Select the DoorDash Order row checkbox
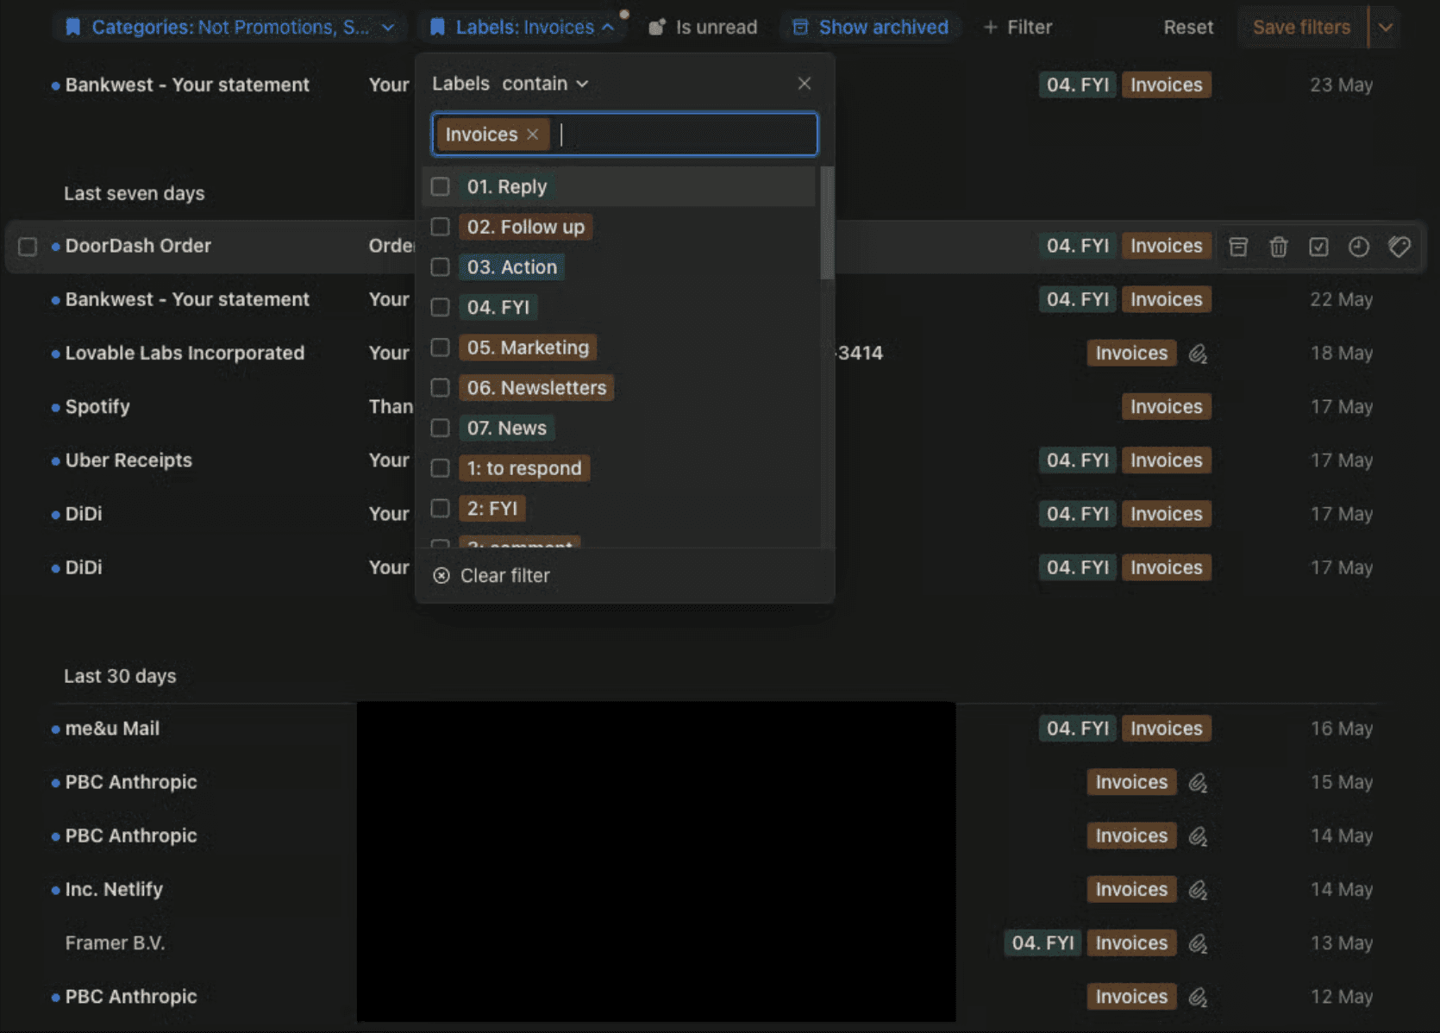Viewport: 1440px width, 1033px height. [28, 247]
